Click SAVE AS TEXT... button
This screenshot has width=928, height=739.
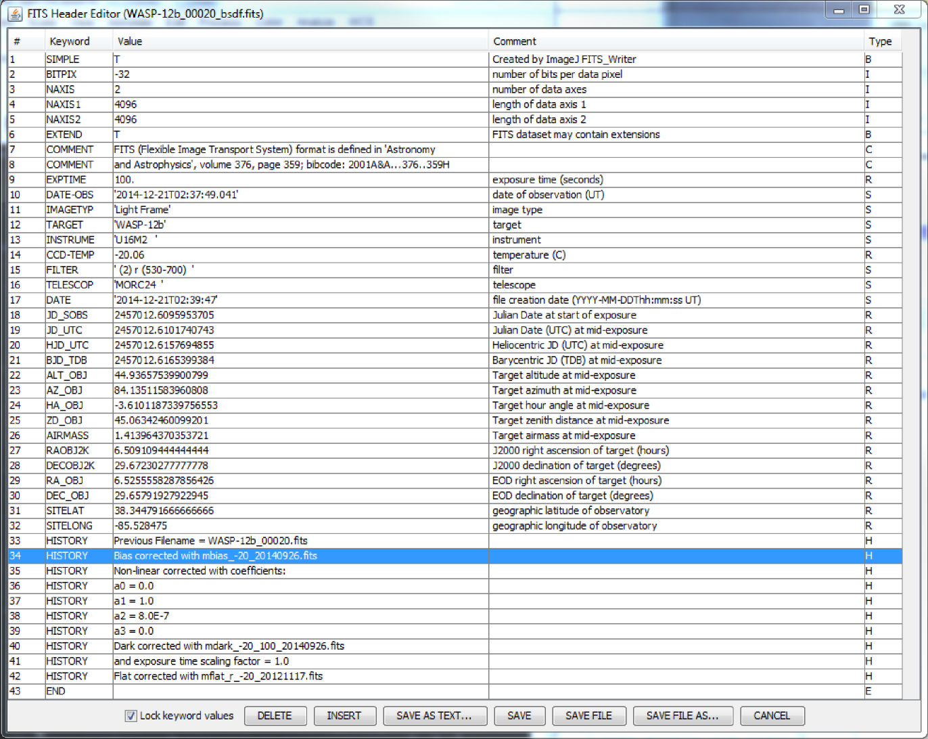[433, 716]
